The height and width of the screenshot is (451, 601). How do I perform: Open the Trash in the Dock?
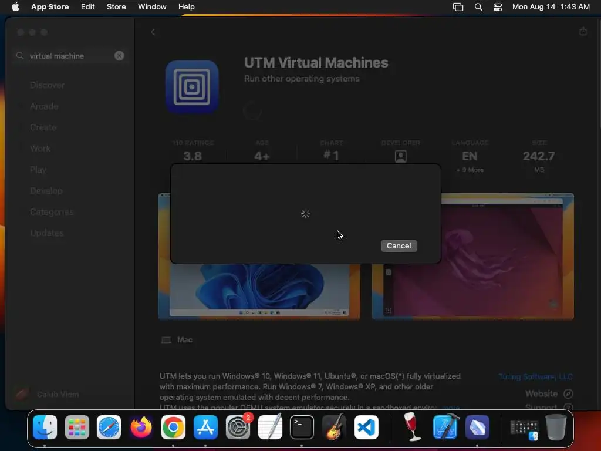point(556,428)
